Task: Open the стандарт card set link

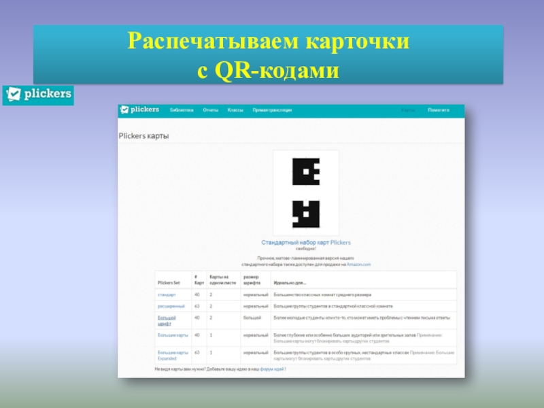Action: pyautogui.click(x=167, y=294)
